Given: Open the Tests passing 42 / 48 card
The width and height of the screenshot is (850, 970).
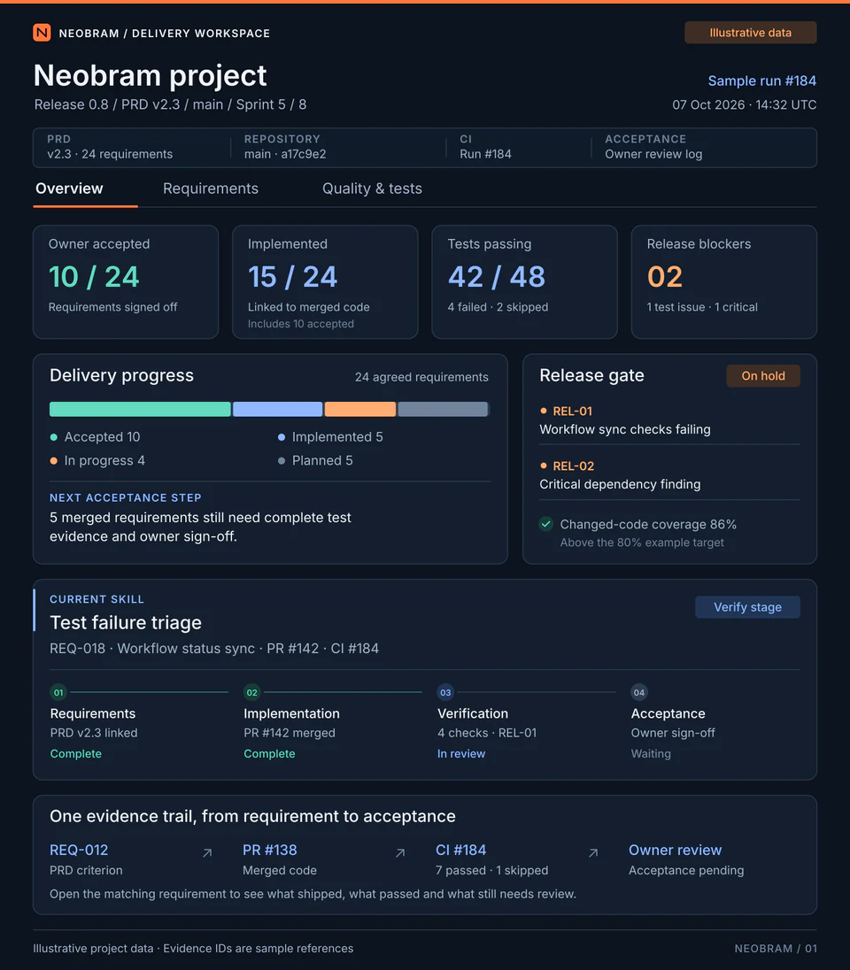Looking at the screenshot, I should click(524, 281).
